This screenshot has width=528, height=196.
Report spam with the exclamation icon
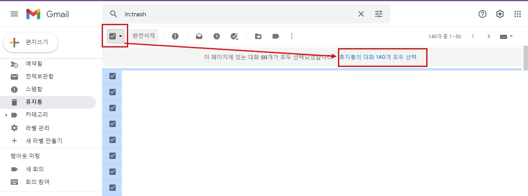point(175,36)
